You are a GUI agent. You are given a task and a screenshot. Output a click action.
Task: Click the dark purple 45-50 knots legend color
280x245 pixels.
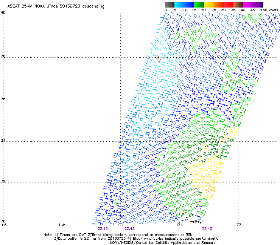tap(258, 5)
